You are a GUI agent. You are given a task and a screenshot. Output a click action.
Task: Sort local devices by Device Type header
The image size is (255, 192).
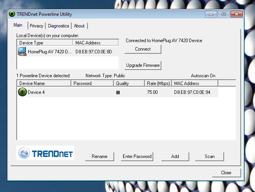pyautogui.click(x=45, y=42)
